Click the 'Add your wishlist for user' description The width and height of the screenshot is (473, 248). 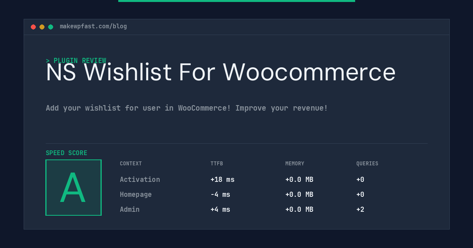187,108
